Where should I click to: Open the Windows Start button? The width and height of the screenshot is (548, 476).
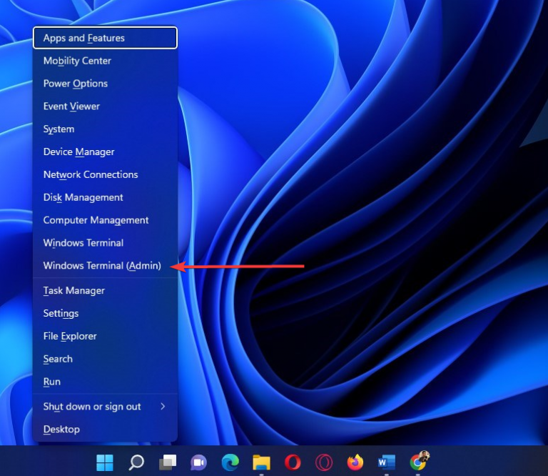coord(104,462)
